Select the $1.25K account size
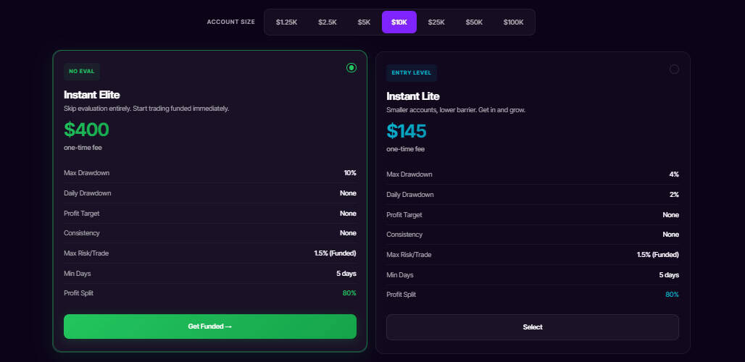Screen dimensions: 745x362 click(x=286, y=22)
